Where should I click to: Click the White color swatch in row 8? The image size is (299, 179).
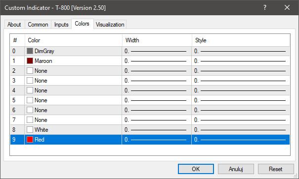[x=30, y=130]
